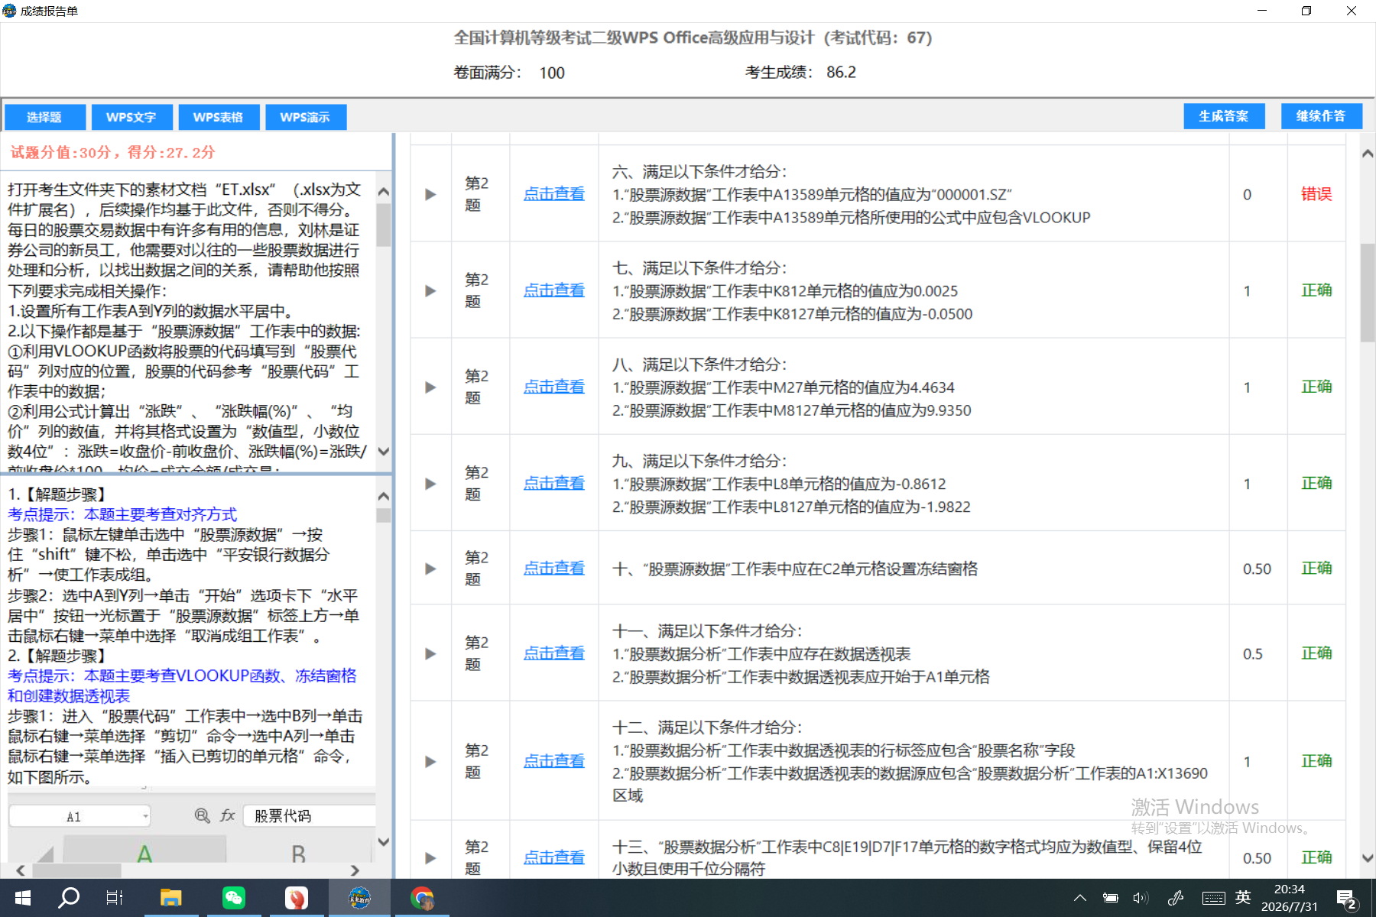Open taskbar search magnifier
Viewport: 1376px width, 917px height.
point(69,898)
